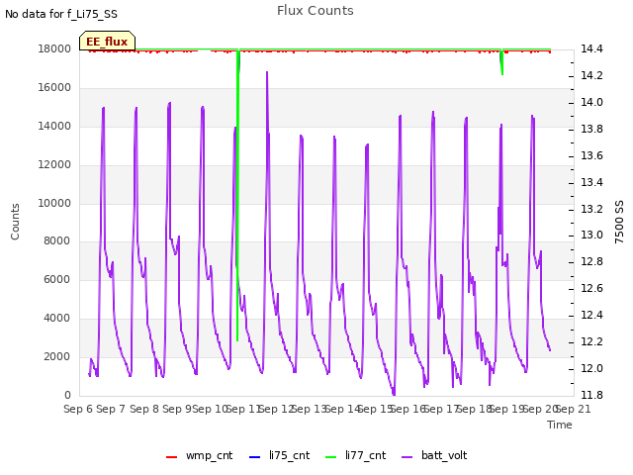633x475 pixels.
Task: Click the Counts y-axis label
Action: tap(15, 222)
